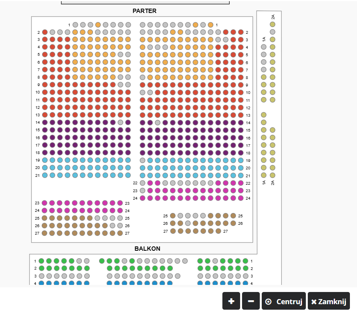Zoom in with the plus button
The image size is (357, 314).
pos(231,301)
